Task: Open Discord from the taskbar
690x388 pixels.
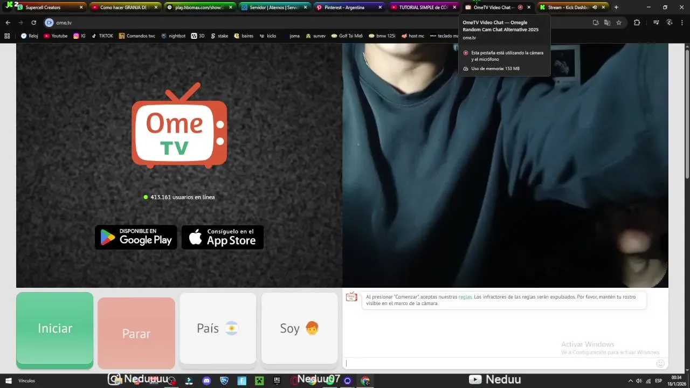Action: [206, 380]
